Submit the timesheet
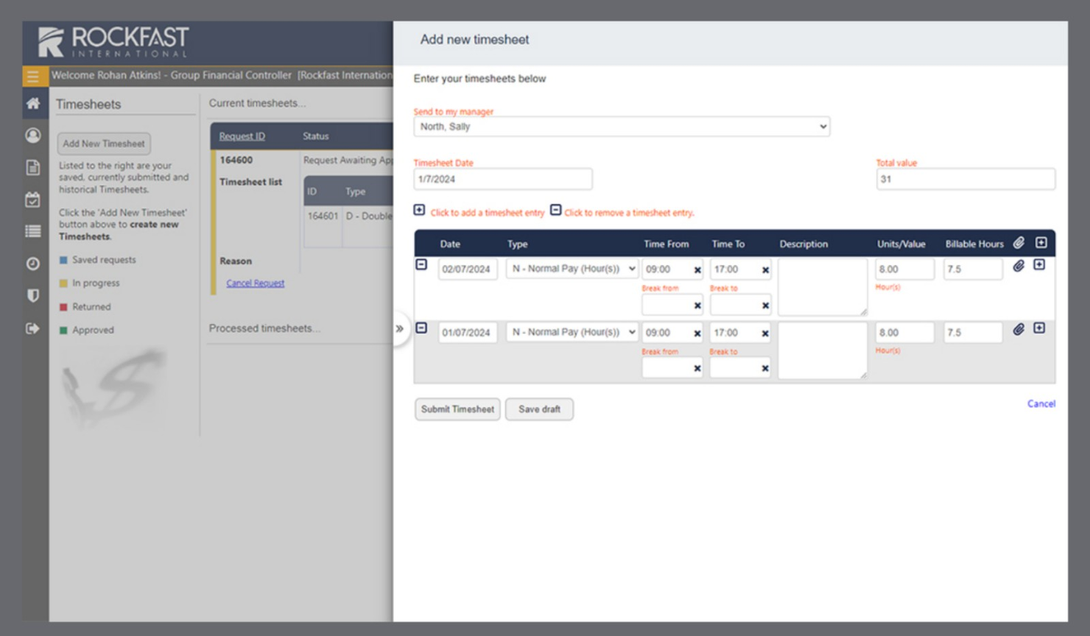This screenshot has width=1090, height=636. point(457,409)
